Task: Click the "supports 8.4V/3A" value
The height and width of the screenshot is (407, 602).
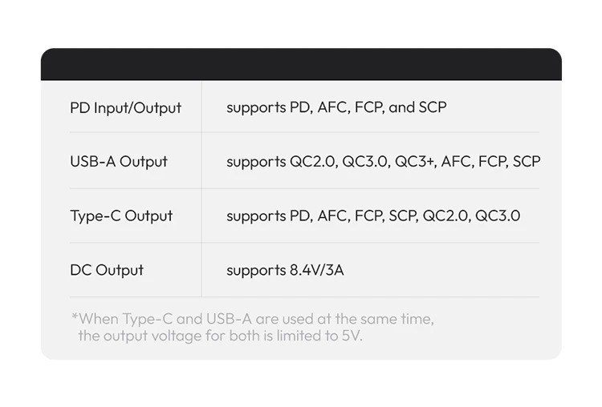Action: click(x=285, y=270)
